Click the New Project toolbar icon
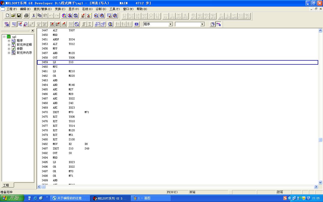The width and height of the screenshot is (323, 202). click(7, 16)
